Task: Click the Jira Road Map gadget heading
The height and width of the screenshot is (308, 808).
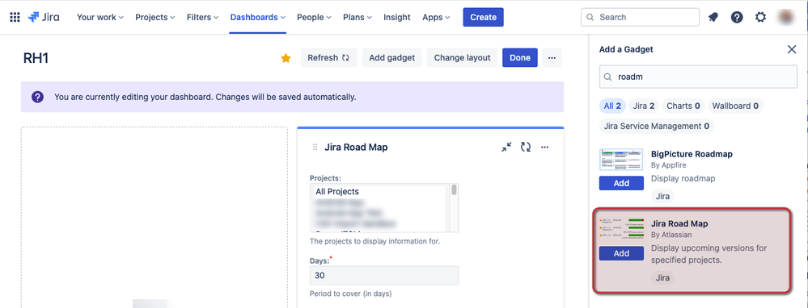Action: (x=356, y=148)
